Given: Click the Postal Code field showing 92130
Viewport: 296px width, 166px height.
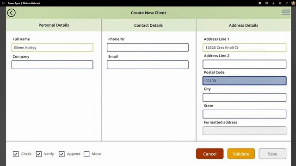Looking at the screenshot, I should [x=245, y=81].
